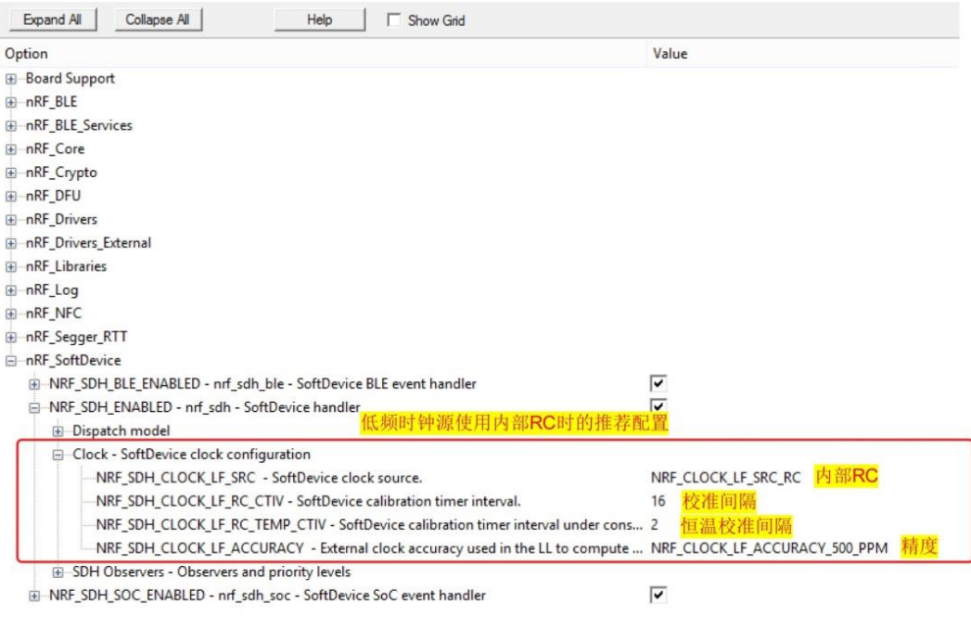Select the NRF_SDH_CLOCK_LF_SRC row label
971x617 pixels.
pyautogui.click(x=259, y=478)
